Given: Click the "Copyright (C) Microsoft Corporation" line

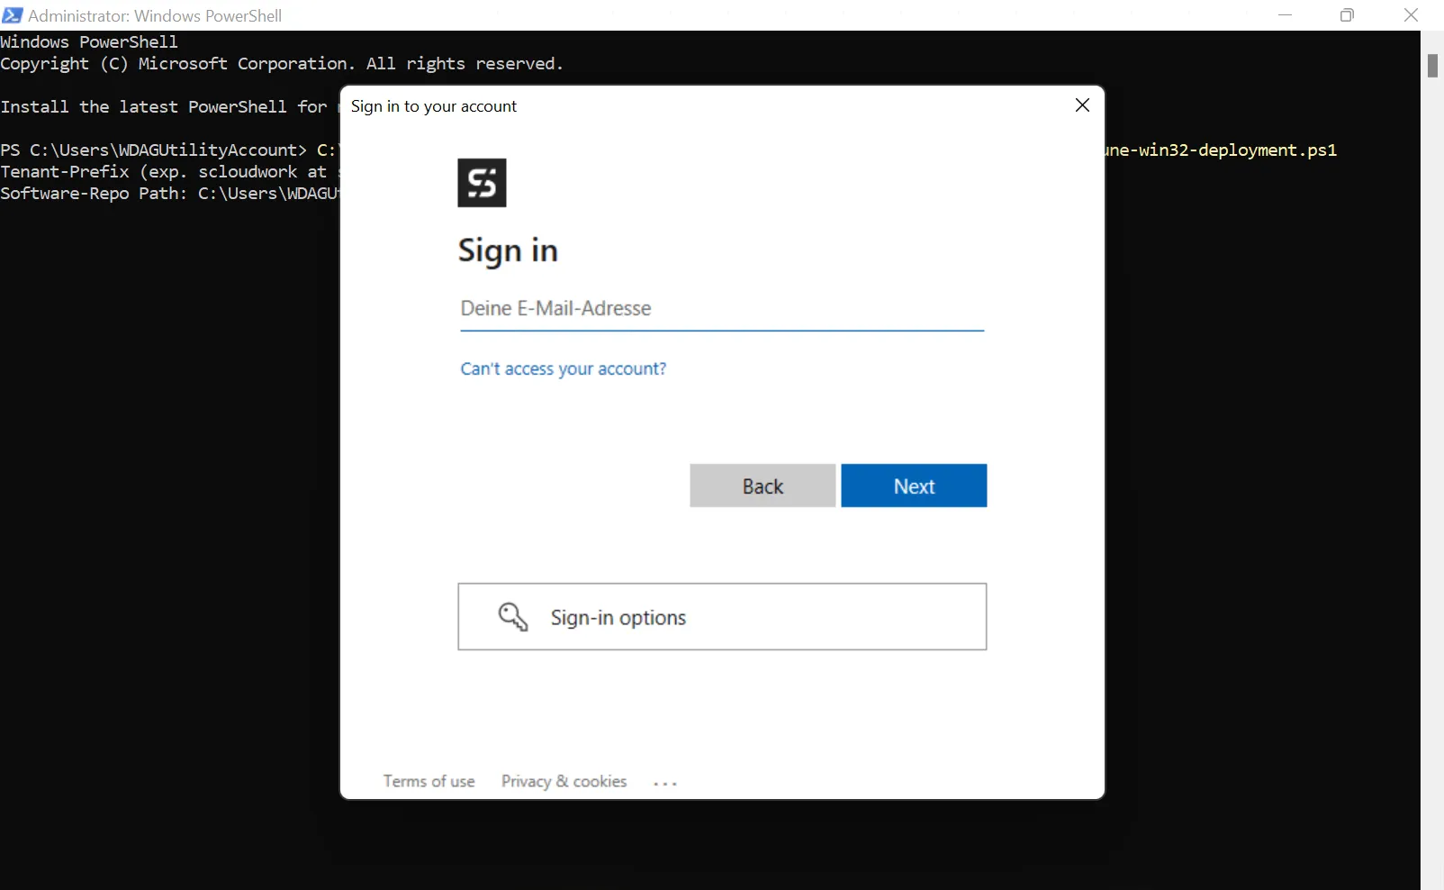Looking at the screenshot, I should point(282,64).
